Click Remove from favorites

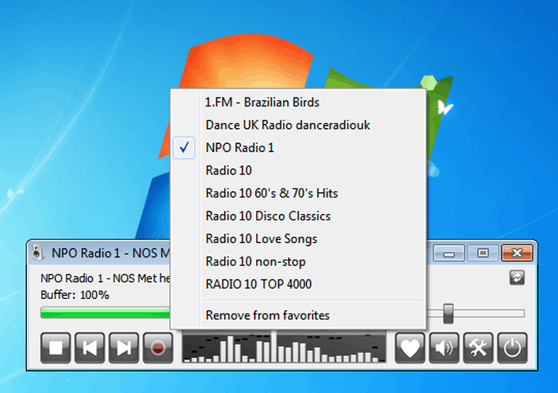[x=298, y=315]
